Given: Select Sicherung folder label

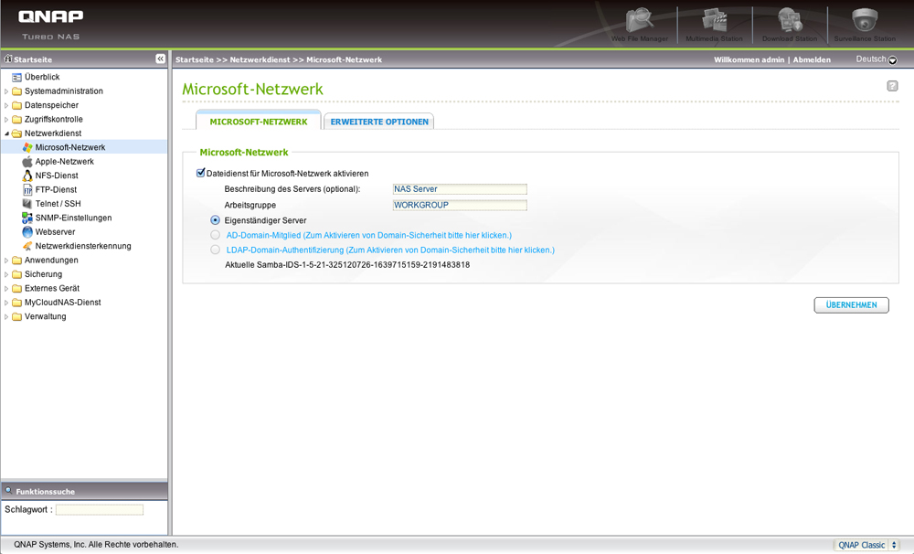Looking at the screenshot, I should point(43,274).
